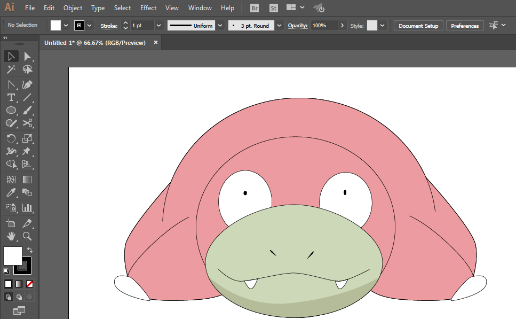Switch to the Hand tool

11,236
